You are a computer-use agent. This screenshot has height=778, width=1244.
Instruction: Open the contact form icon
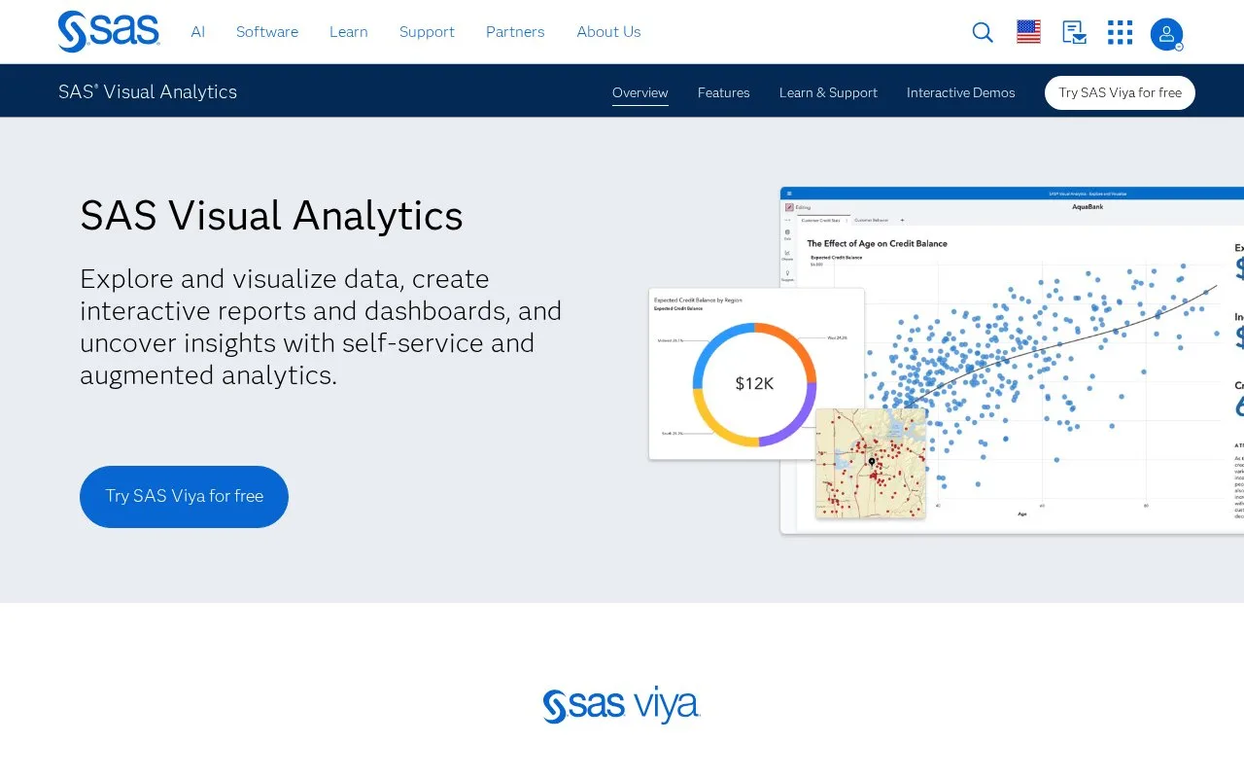(1074, 32)
